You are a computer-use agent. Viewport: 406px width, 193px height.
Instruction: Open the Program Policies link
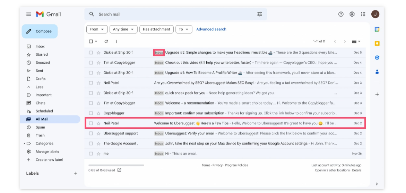[x=236, y=165]
